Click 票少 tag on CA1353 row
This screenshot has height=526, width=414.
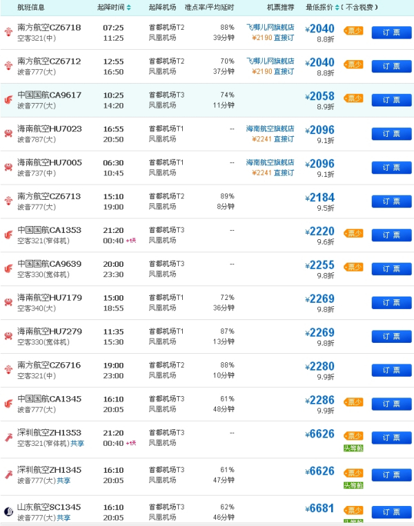pos(354,233)
